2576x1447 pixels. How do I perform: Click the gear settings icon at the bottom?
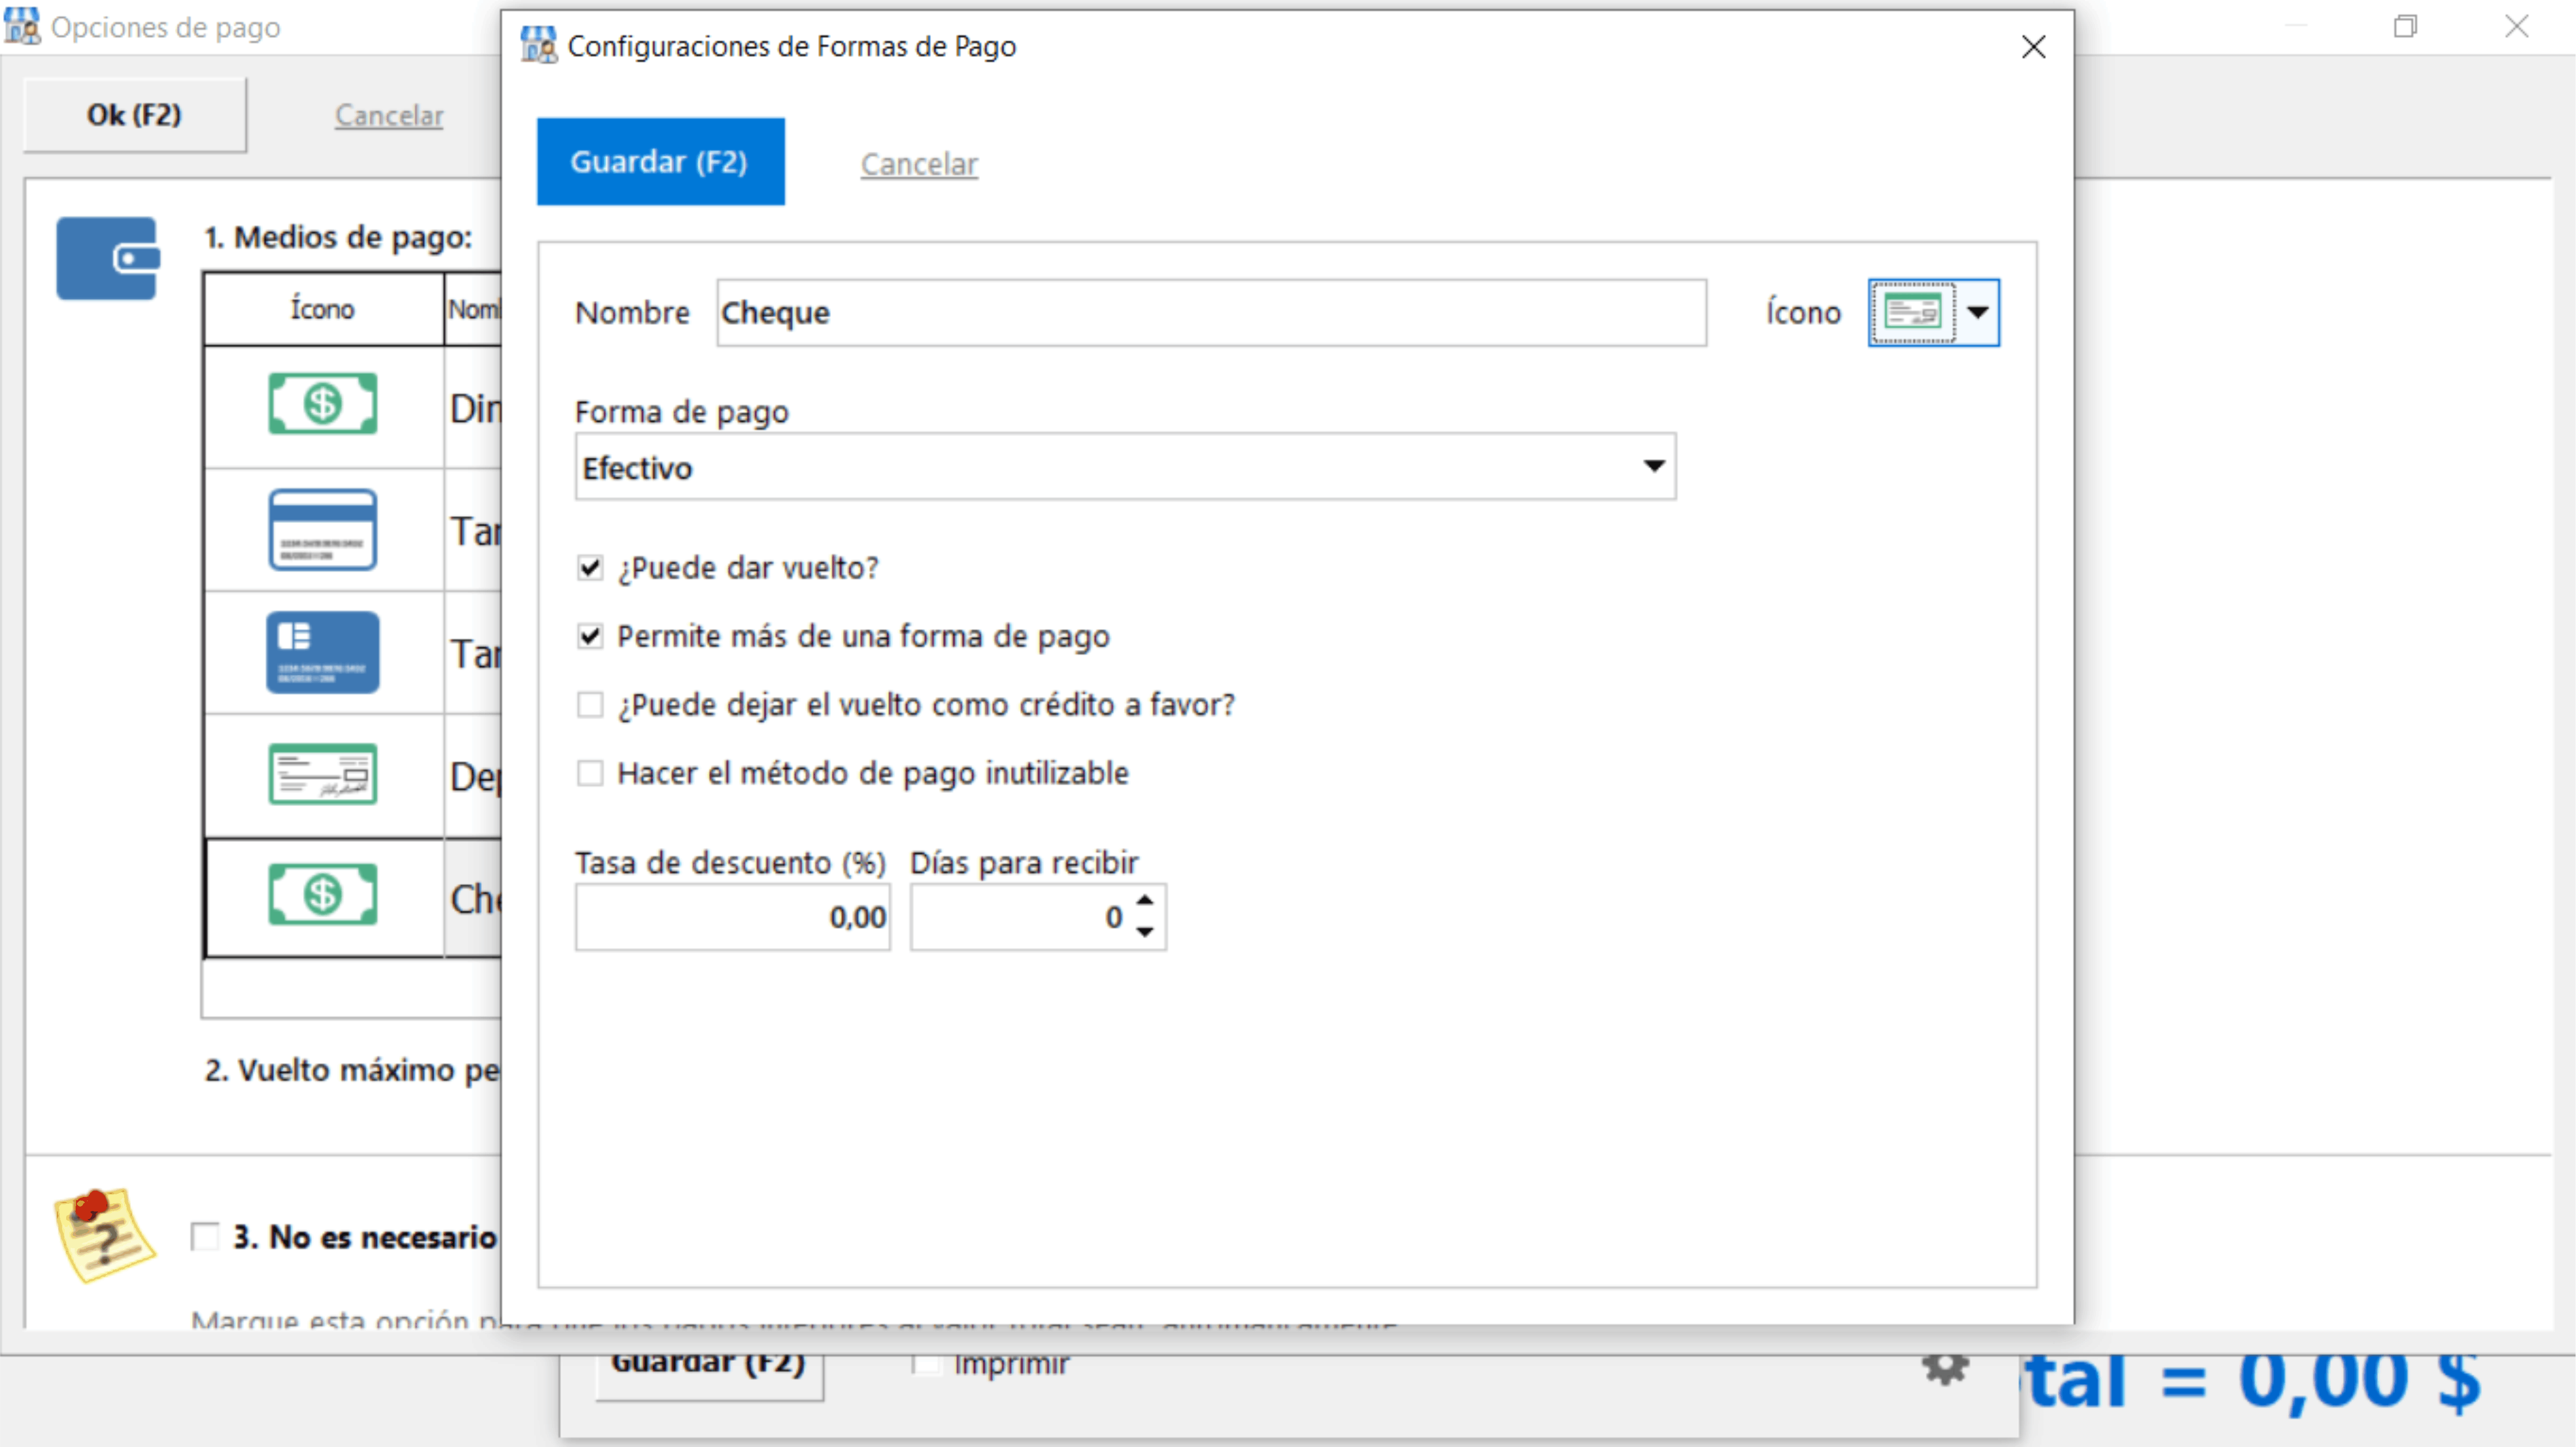coord(1945,1368)
